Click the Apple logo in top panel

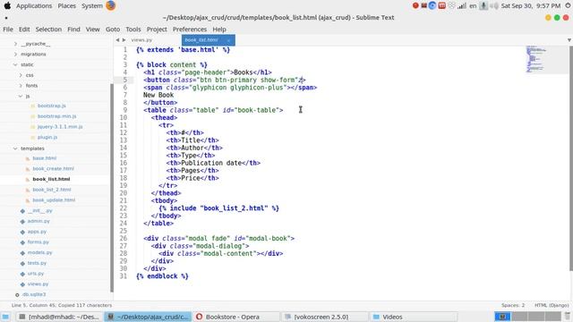7,5
